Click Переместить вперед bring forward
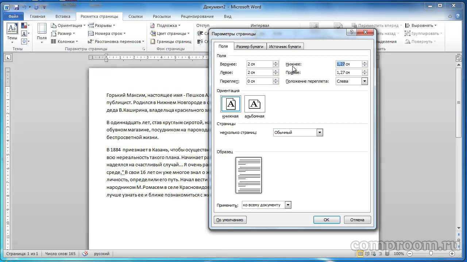The image size is (467, 262). [x=377, y=25]
